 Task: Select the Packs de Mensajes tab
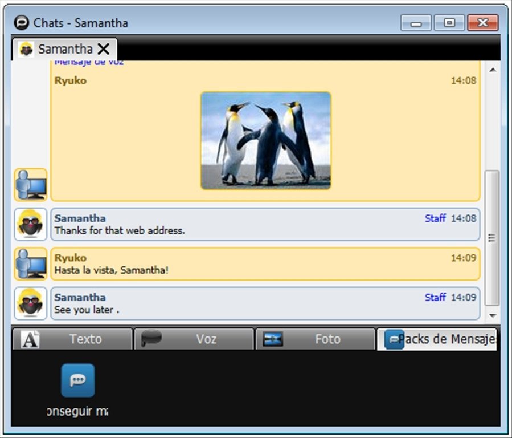[437, 339]
